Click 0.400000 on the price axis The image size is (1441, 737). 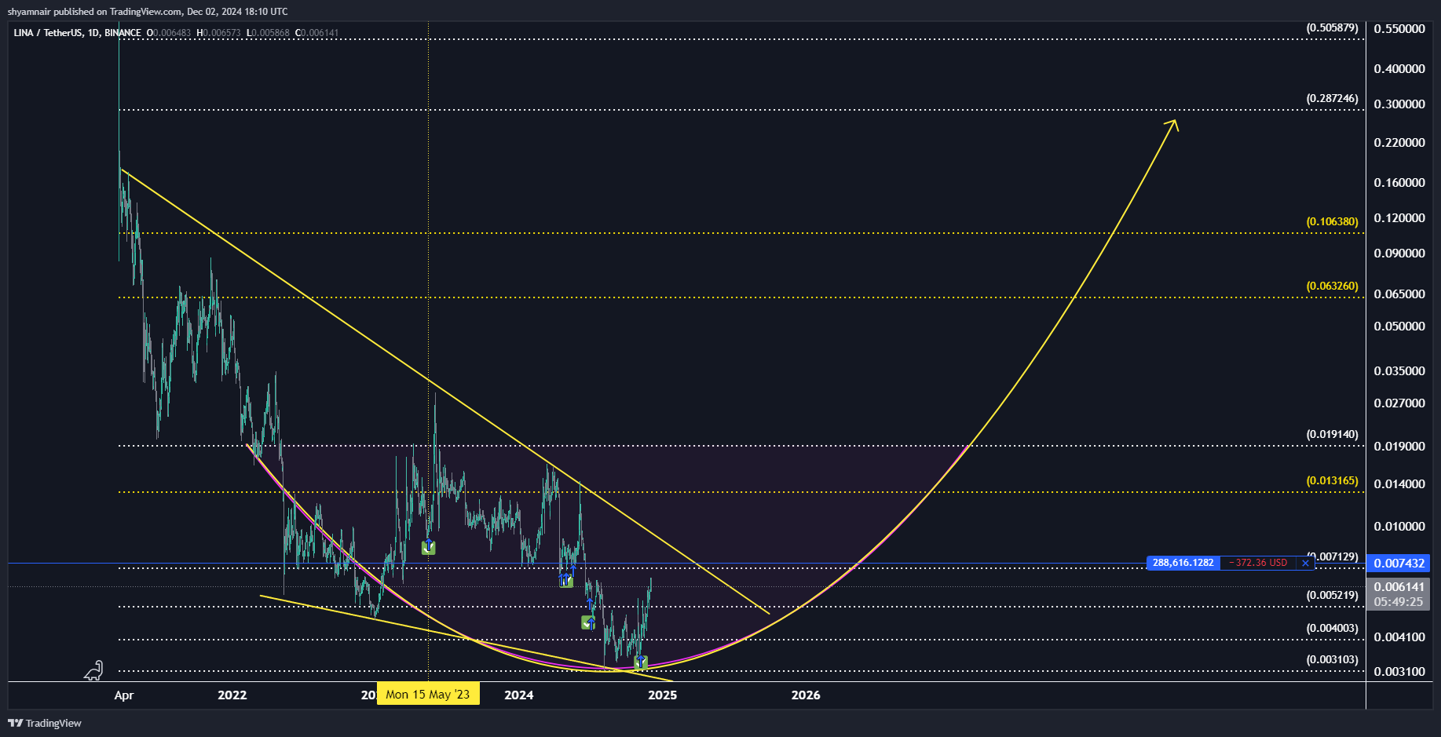pos(1399,68)
